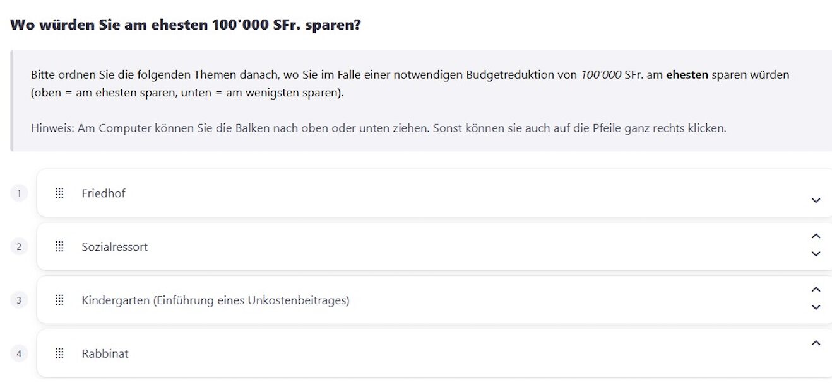The height and width of the screenshot is (388, 832).
Task: Click the Kindergarten Unkostenbeitrag item label
Action: (215, 300)
